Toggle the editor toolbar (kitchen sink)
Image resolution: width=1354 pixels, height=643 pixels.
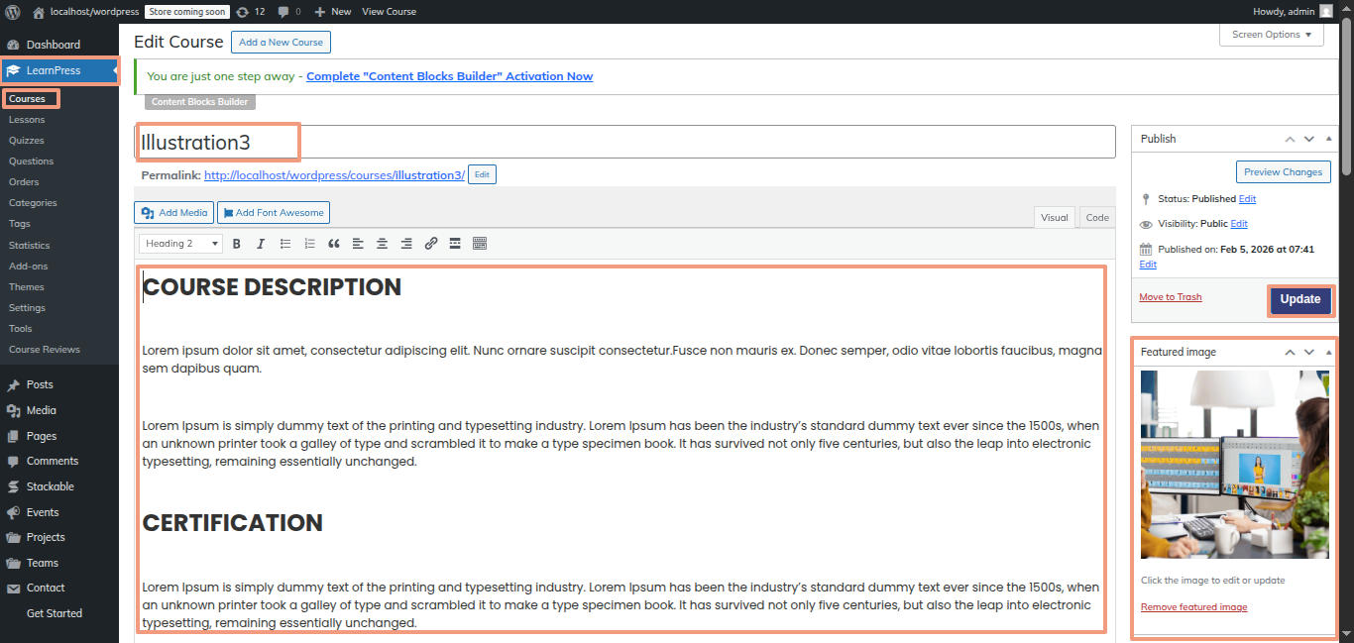(x=480, y=244)
